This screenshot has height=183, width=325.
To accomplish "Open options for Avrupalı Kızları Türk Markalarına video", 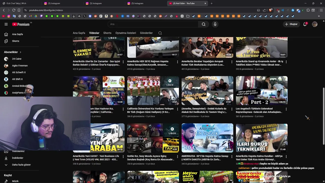I will pos(232,62).
